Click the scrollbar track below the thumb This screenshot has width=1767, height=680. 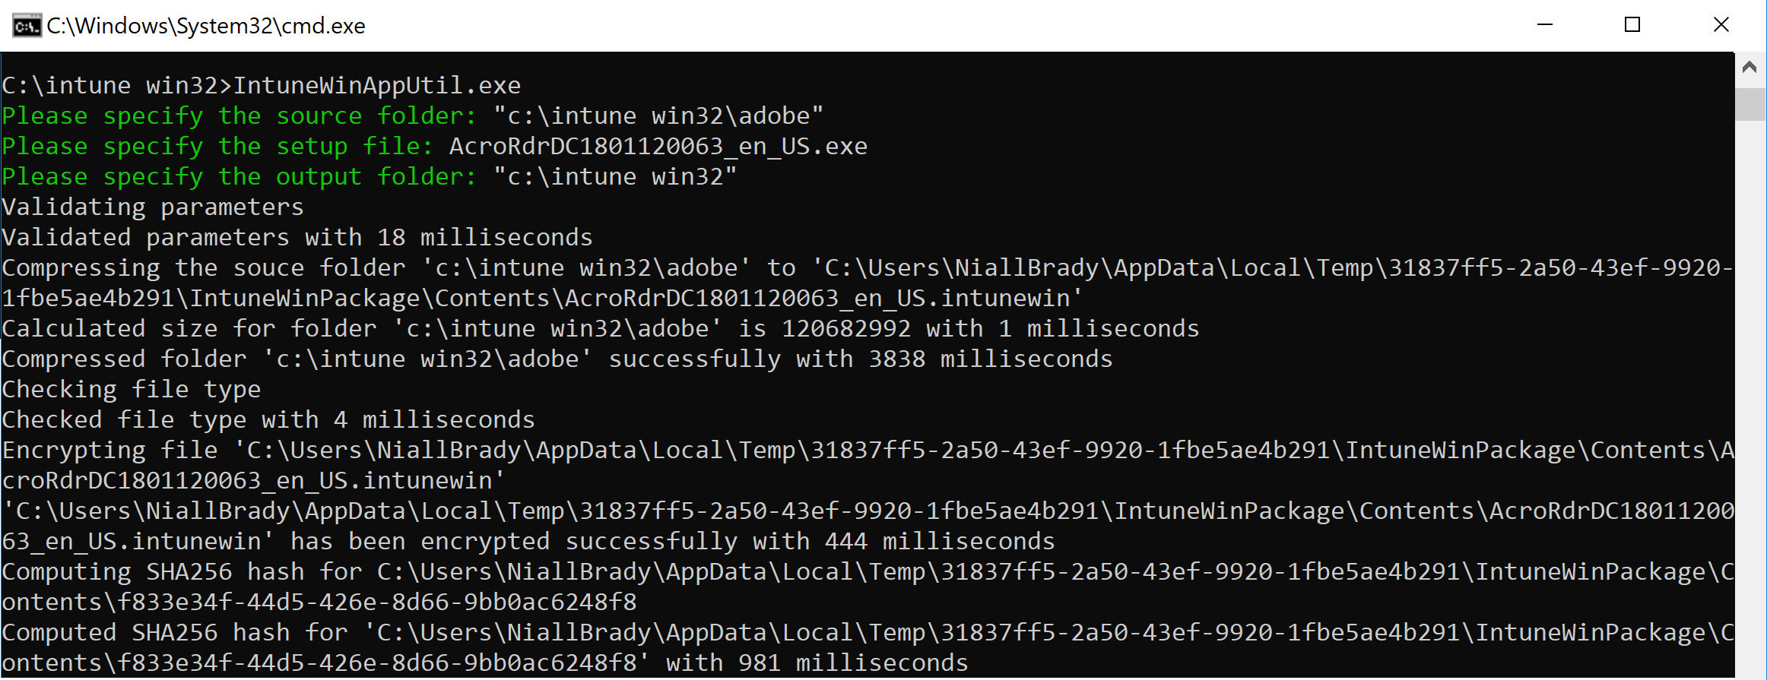click(1750, 395)
